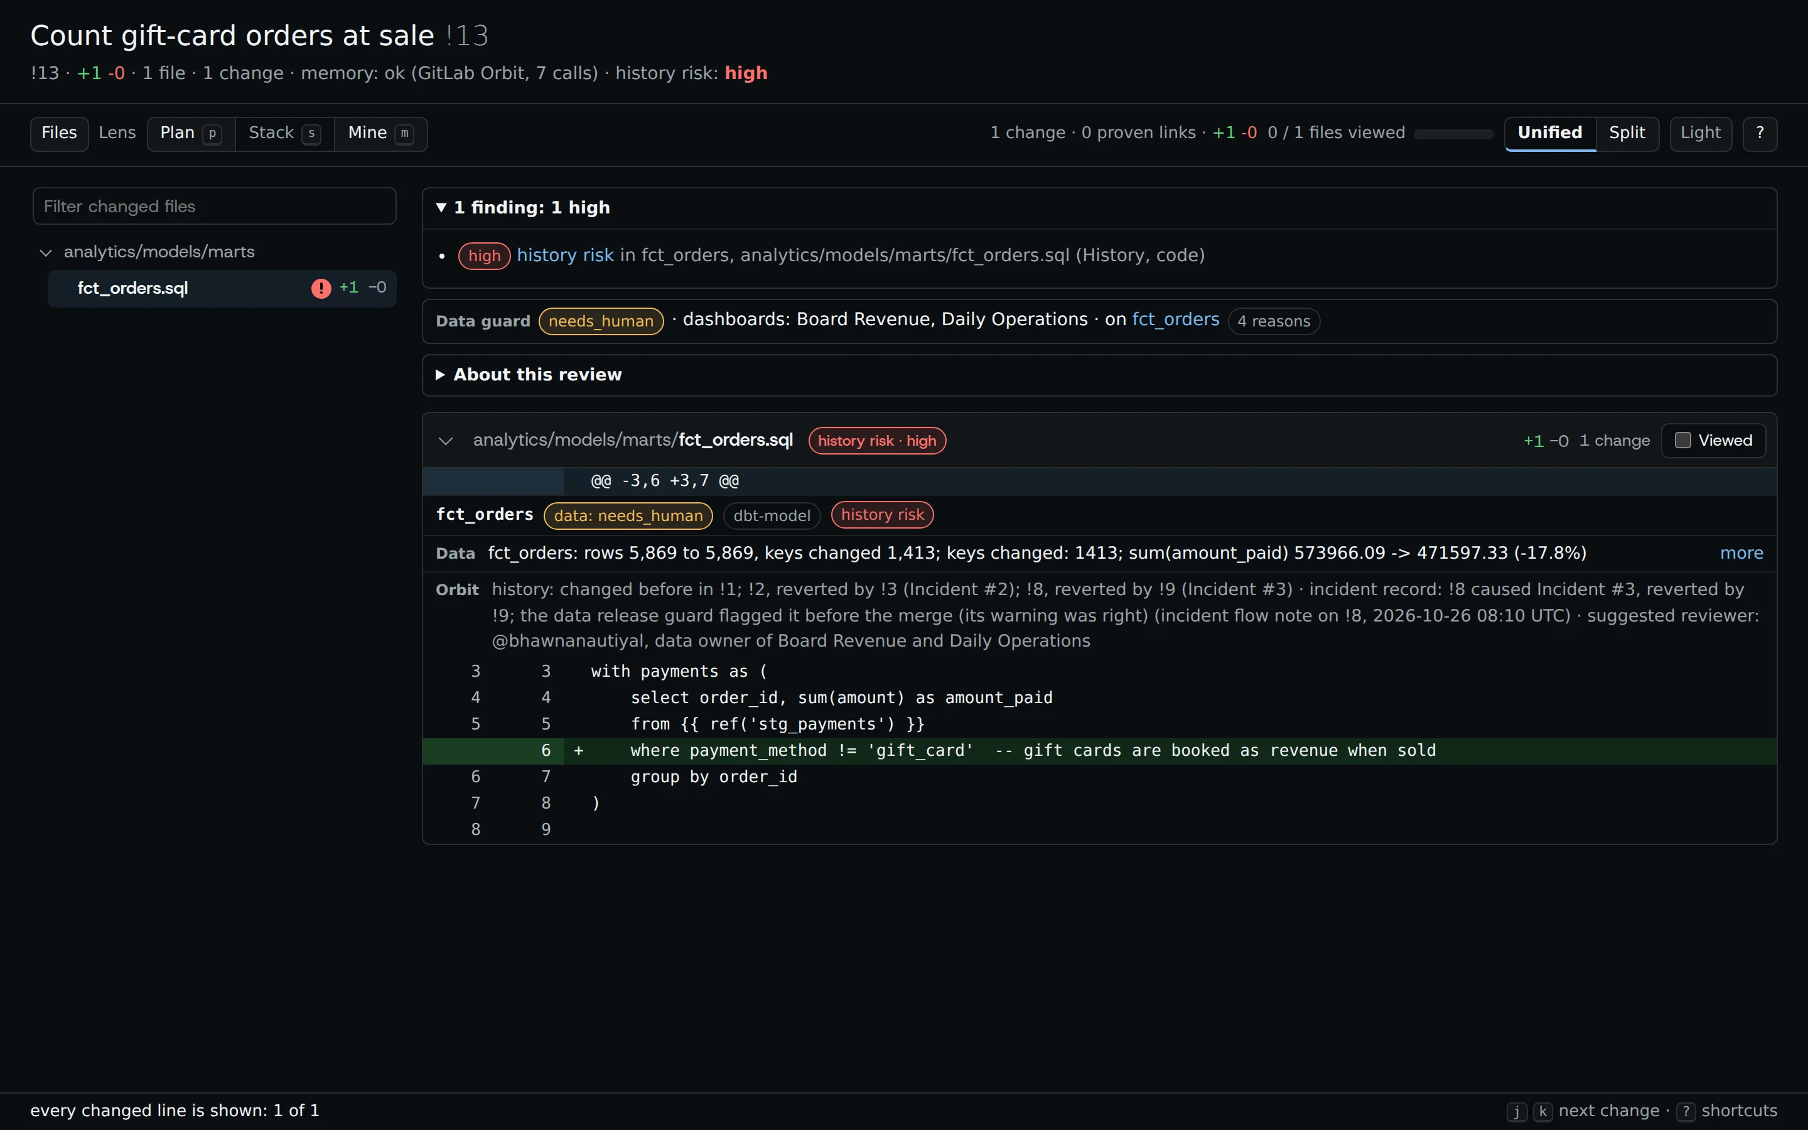The height and width of the screenshot is (1130, 1808).
Task: Click the 'group by order_id' code line
Action: [x=1099, y=777]
